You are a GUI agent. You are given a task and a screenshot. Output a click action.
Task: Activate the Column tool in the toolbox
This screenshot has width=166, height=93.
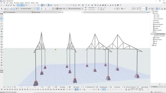(x=2, y=19)
